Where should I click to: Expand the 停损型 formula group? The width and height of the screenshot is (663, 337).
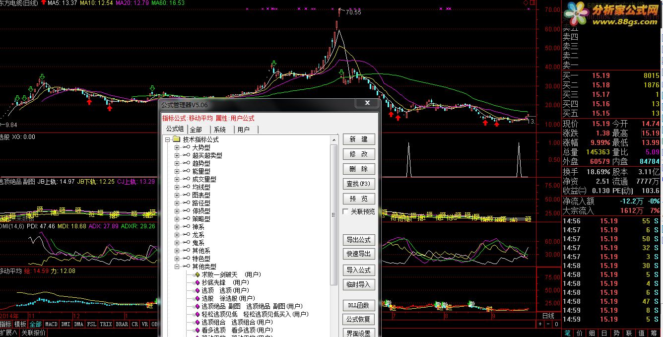177,211
